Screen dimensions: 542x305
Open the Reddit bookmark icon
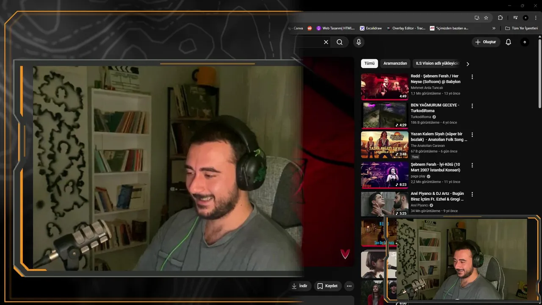[x=310, y=28]
